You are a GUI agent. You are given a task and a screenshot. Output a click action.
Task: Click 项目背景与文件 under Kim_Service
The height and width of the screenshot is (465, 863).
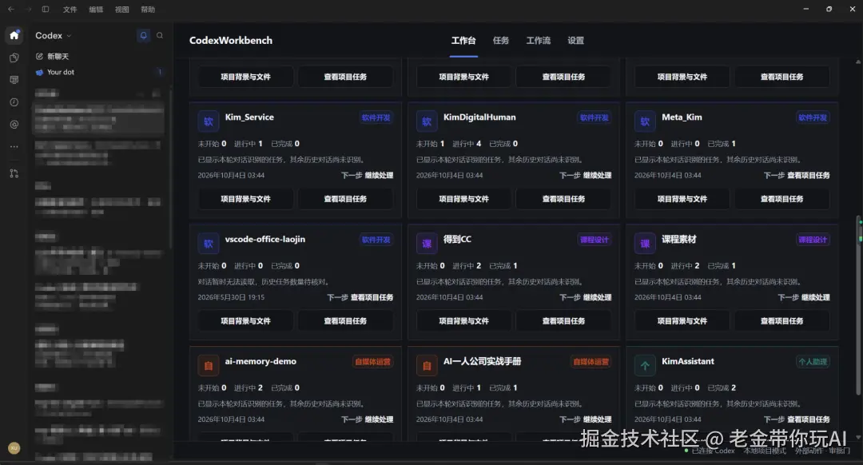tap(245, 199)
